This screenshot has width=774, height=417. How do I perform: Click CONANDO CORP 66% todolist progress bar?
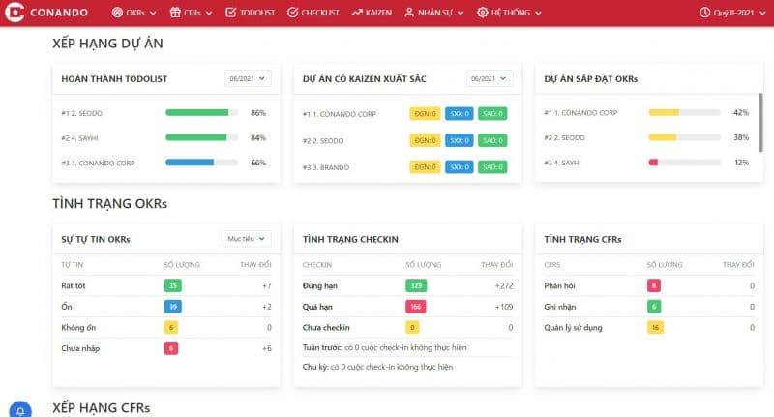(x=202, y=163)
